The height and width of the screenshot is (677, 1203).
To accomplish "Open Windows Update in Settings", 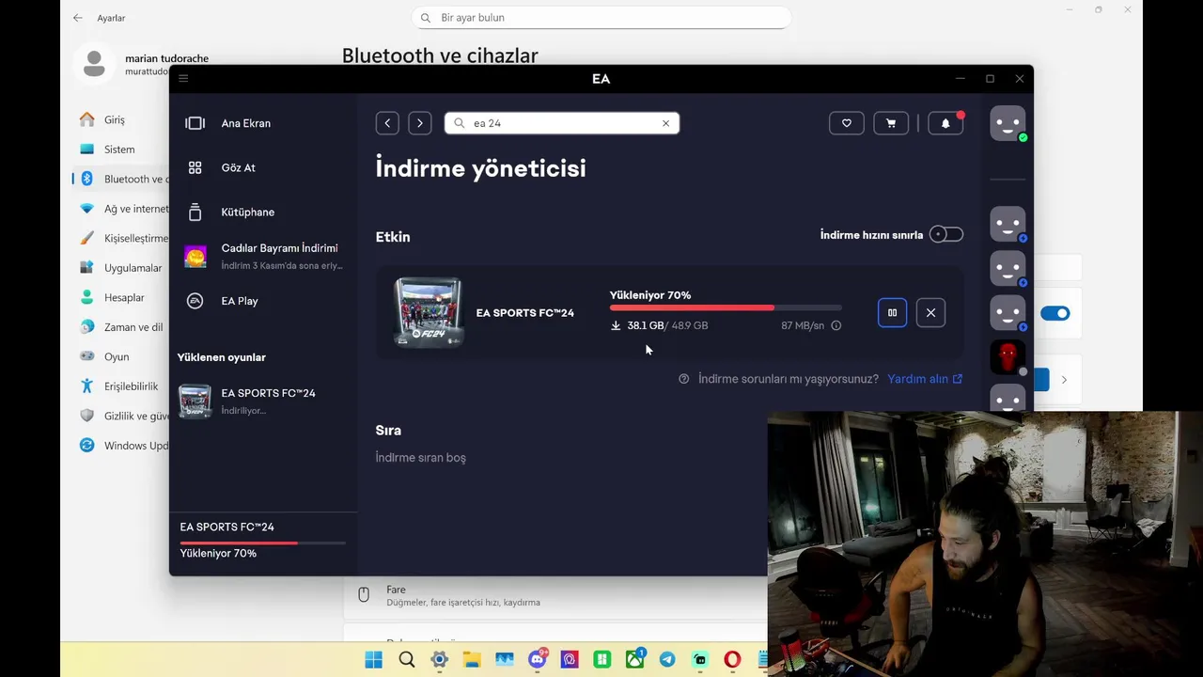I will pos(122,446).
